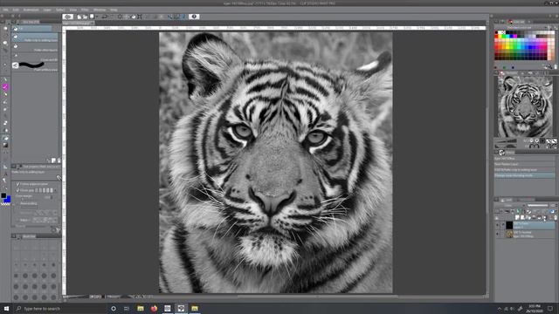Hide the tiger photo layer via eye icon
559x314 pixels.
[498, 234]
